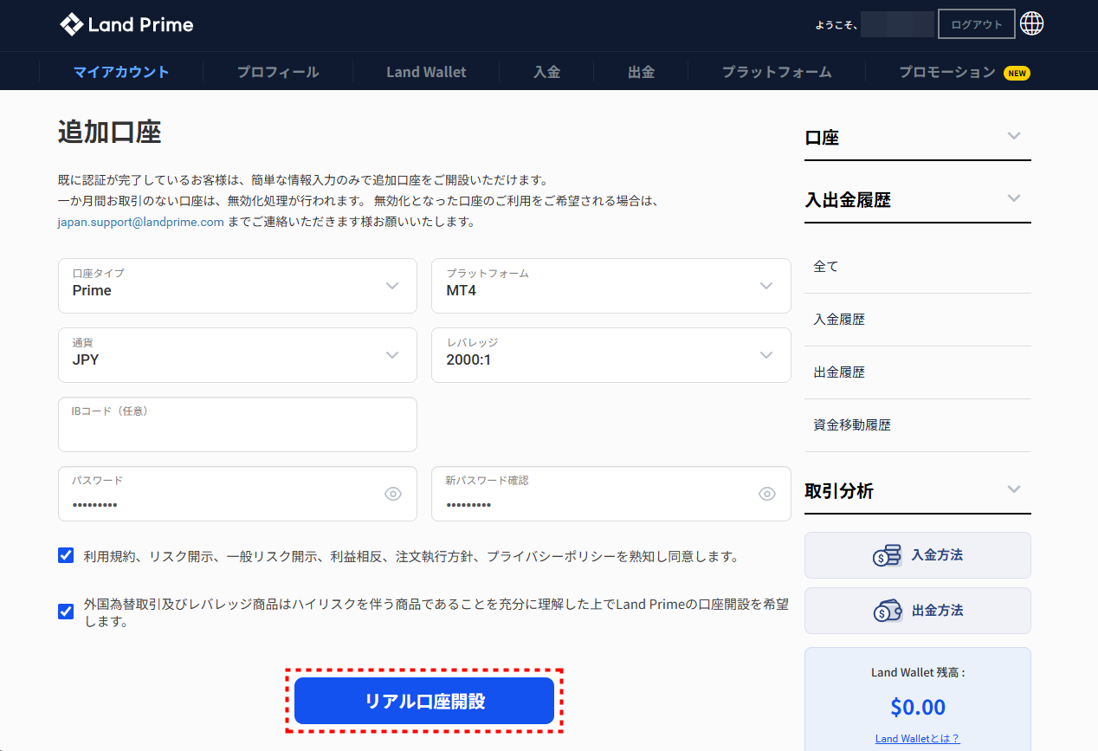The image size is (1098, 751).
Task: Collapse the 口座 sidebar section
Action: 918,137
